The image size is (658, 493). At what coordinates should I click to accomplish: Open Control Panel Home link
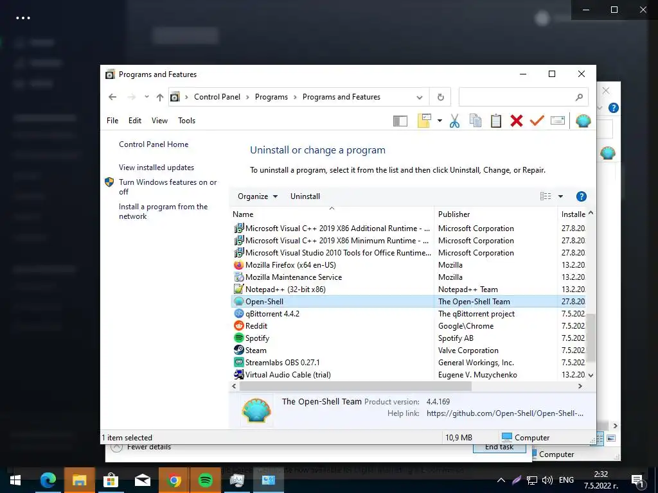154,144
